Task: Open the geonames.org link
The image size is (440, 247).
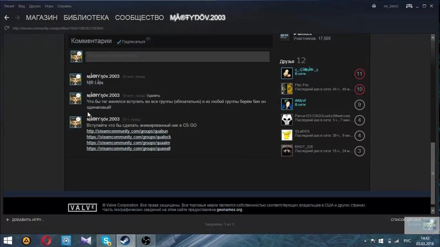Action: pyautogui.click(x=229, y=210)
